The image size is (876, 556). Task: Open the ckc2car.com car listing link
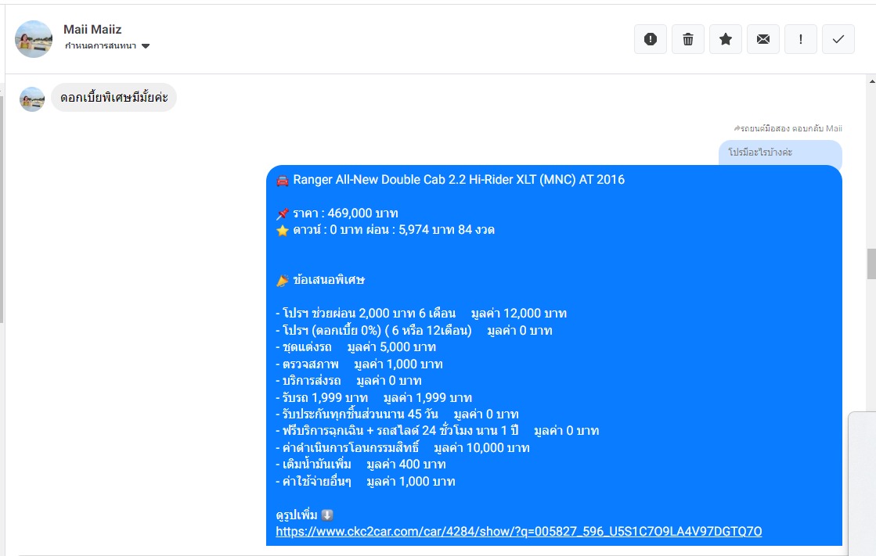(518, 532)
